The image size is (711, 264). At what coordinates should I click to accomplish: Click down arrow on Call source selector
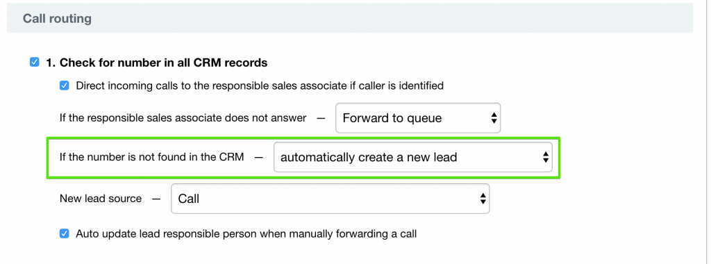(483, 202)
